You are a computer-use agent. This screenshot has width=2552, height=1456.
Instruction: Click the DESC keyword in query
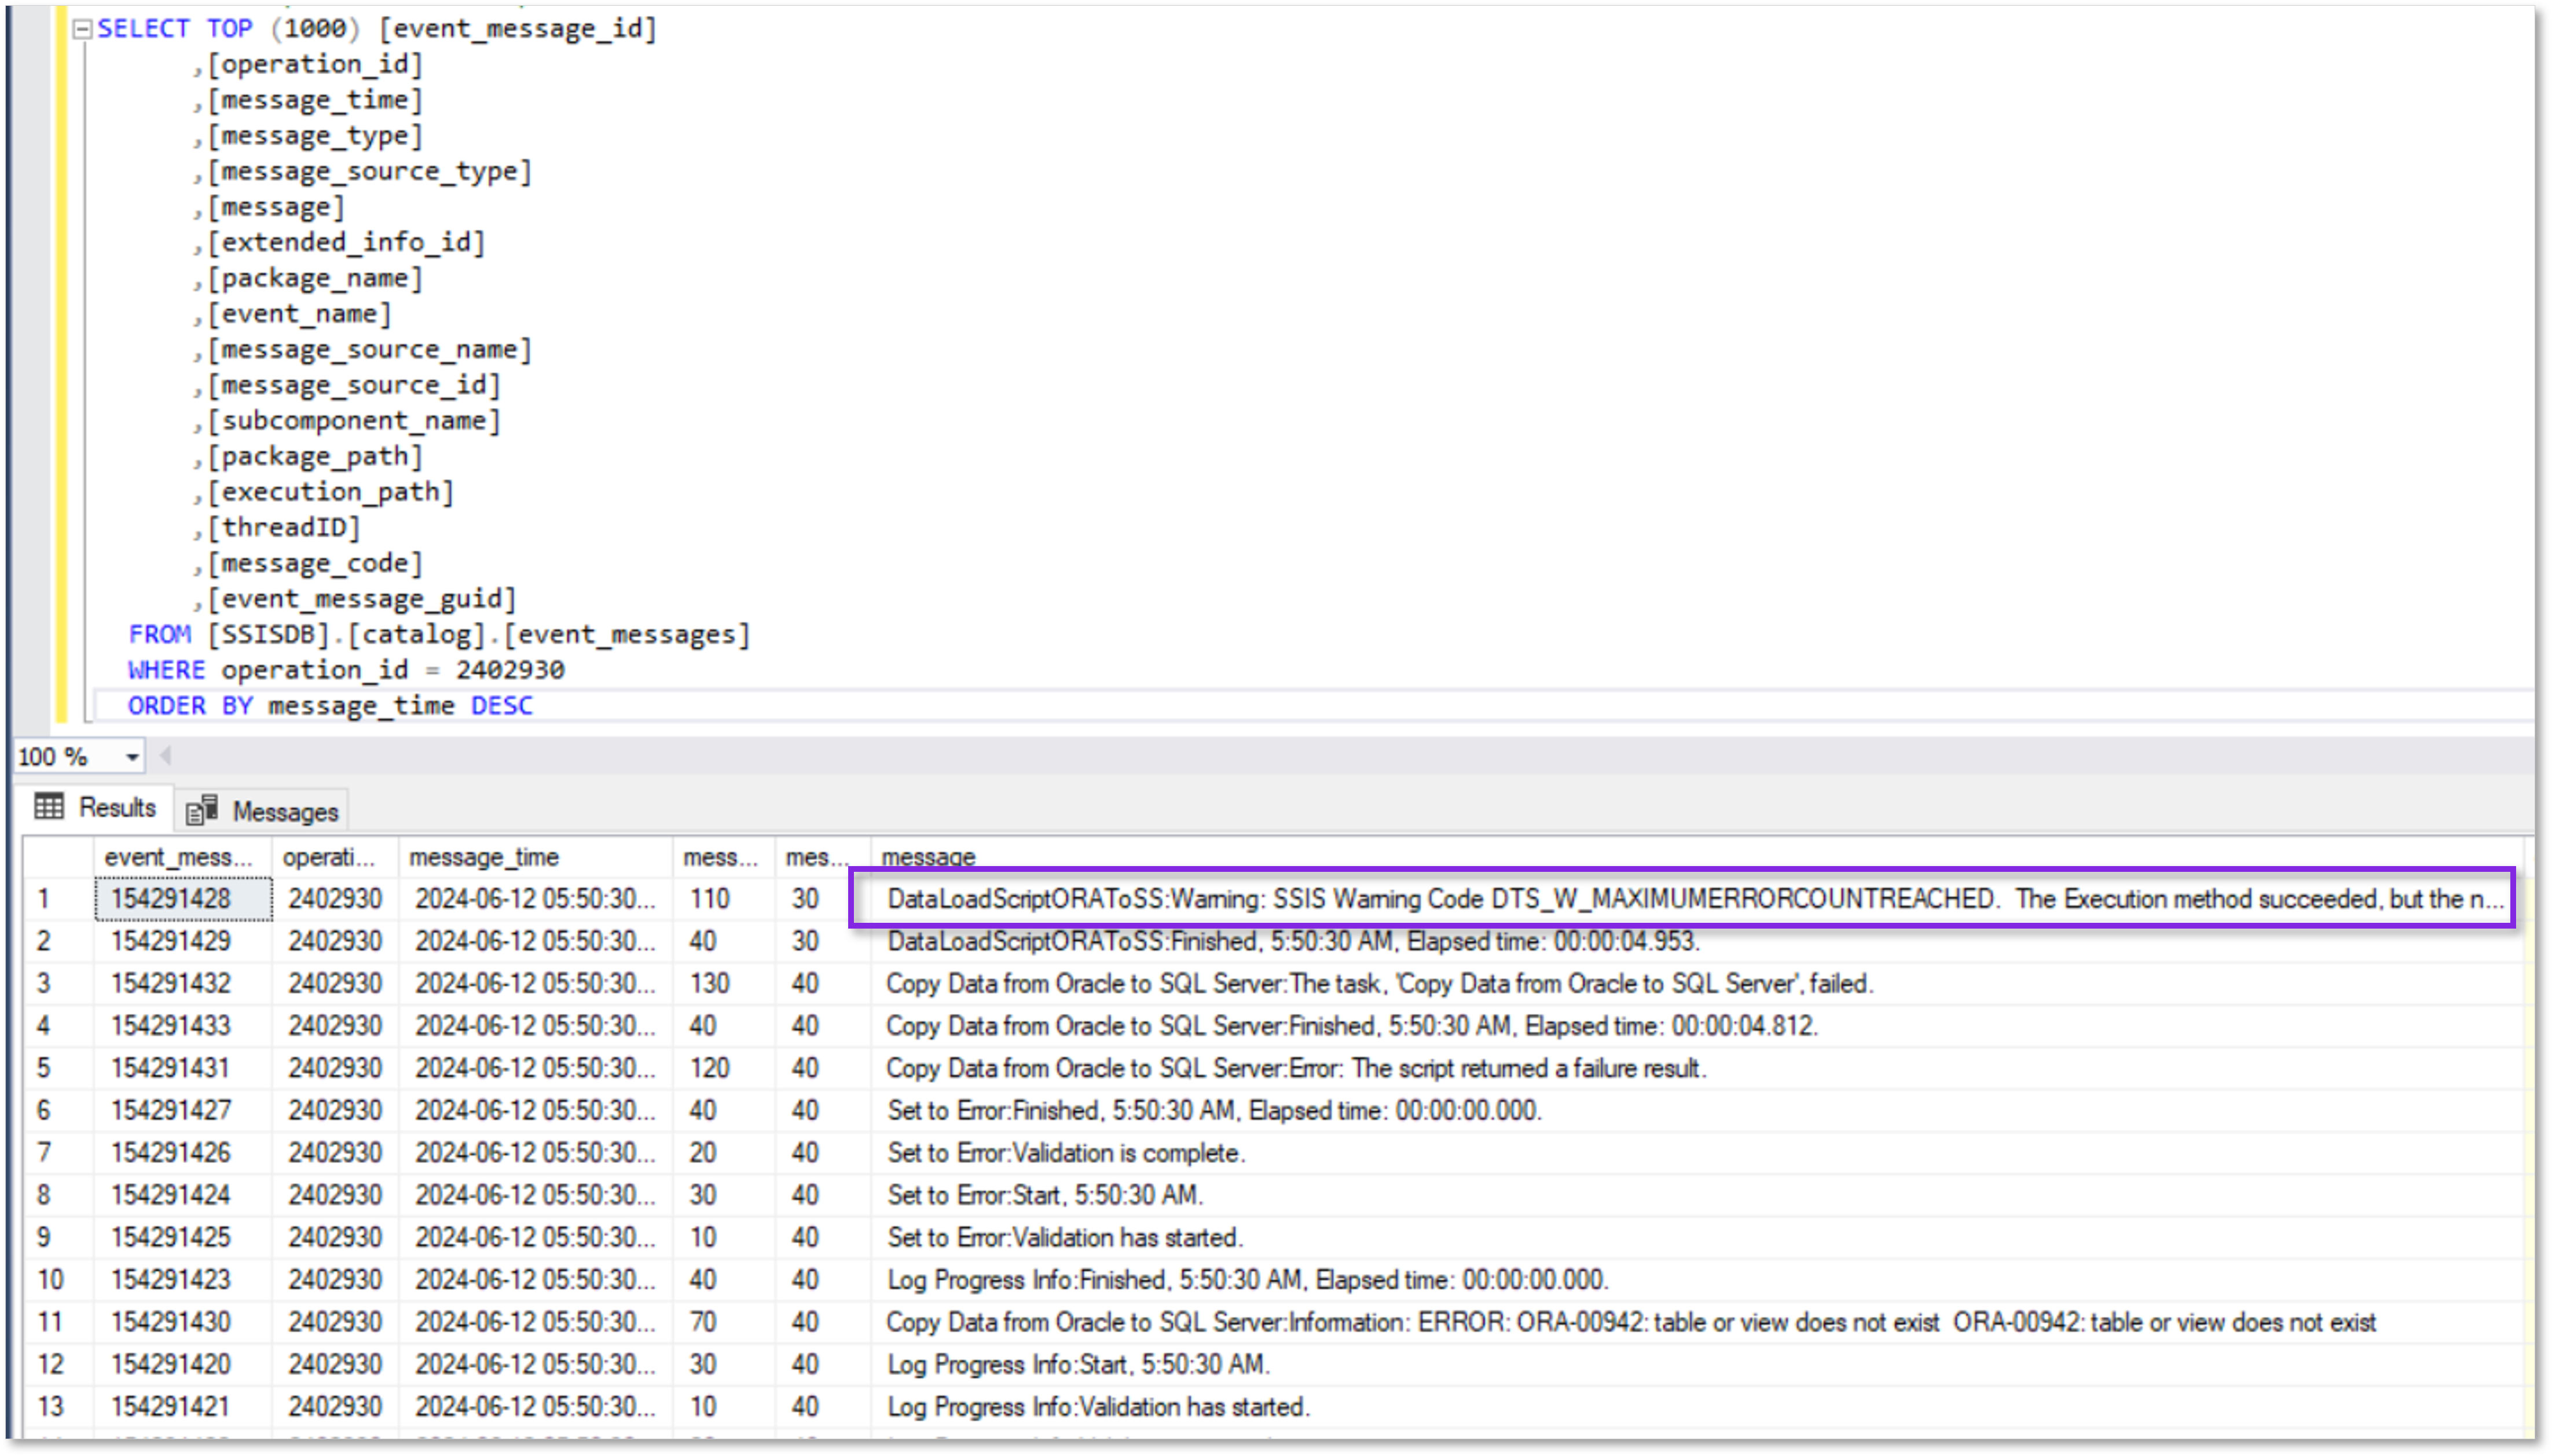point(502,706)
